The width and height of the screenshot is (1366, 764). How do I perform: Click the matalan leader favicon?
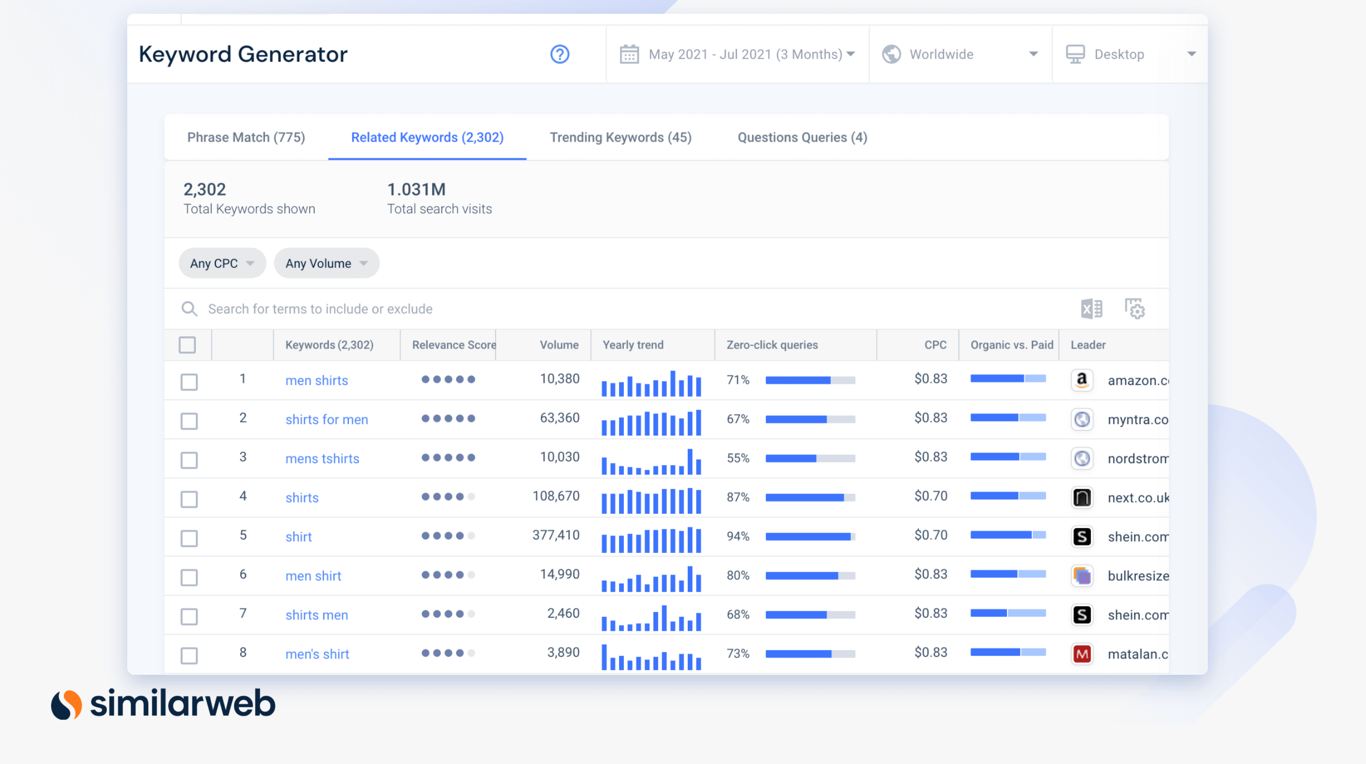coord(1082,654)
